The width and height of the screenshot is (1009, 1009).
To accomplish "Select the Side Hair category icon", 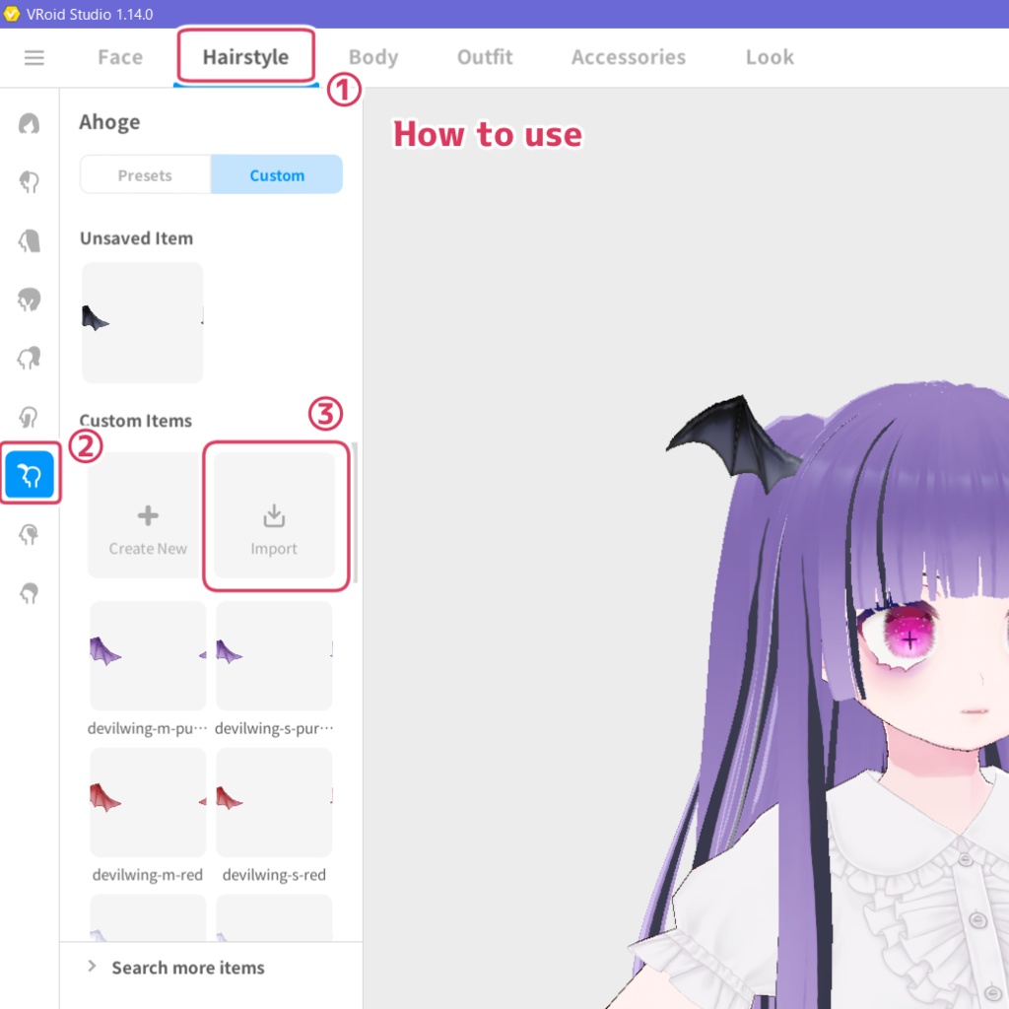I will [30, 301].
